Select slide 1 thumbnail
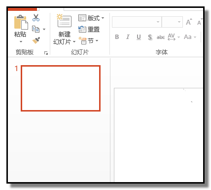Viewport: 211px width, 190px height. click(61, 88)
